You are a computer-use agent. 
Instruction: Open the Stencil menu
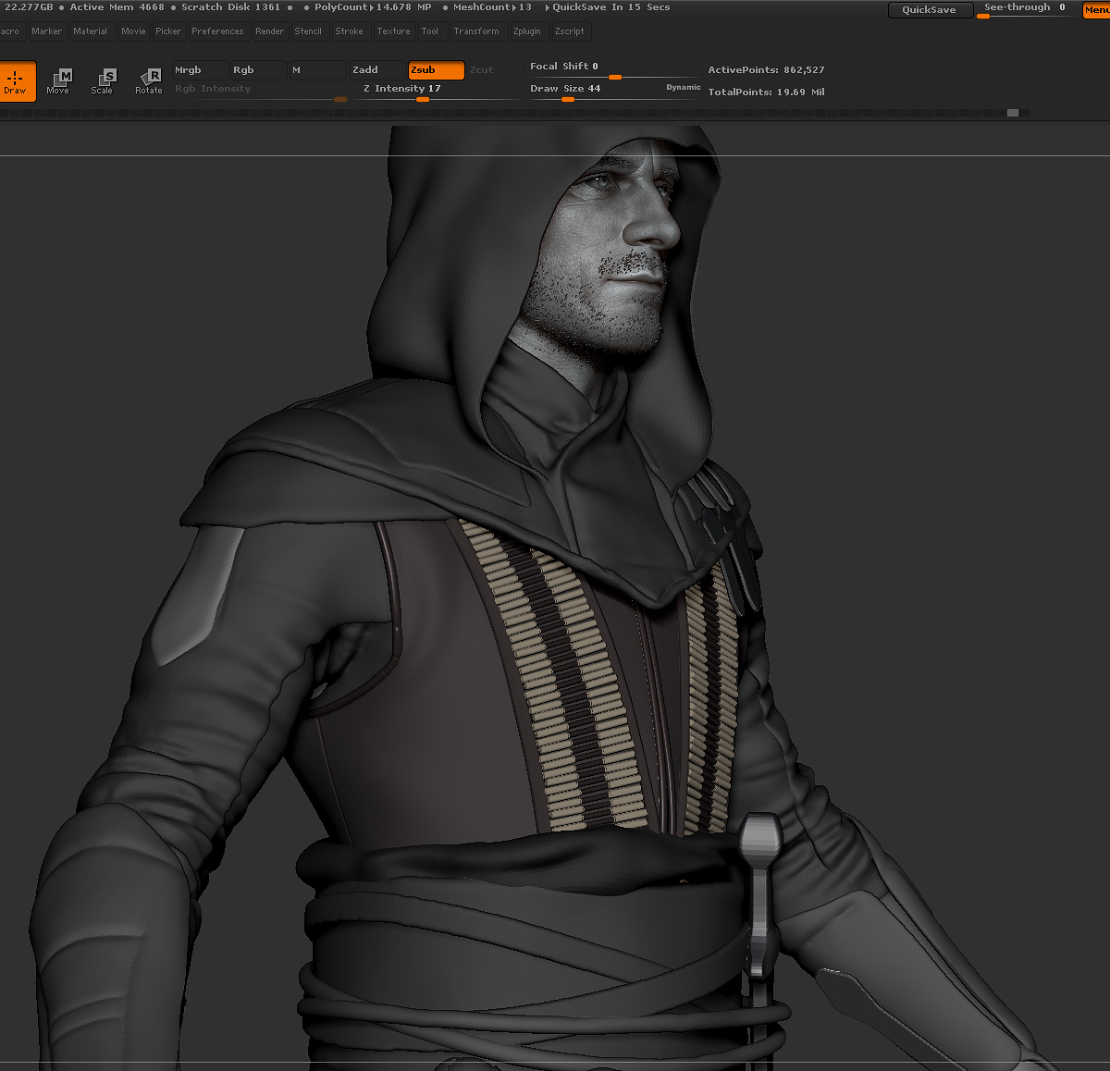(308, 31)
